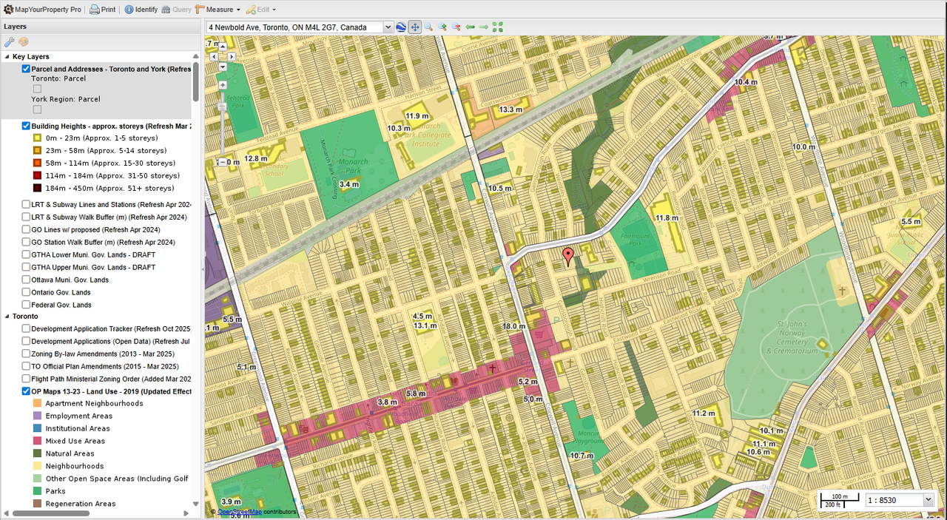Tick the Federal Gov. Lands checkbox

26,305
